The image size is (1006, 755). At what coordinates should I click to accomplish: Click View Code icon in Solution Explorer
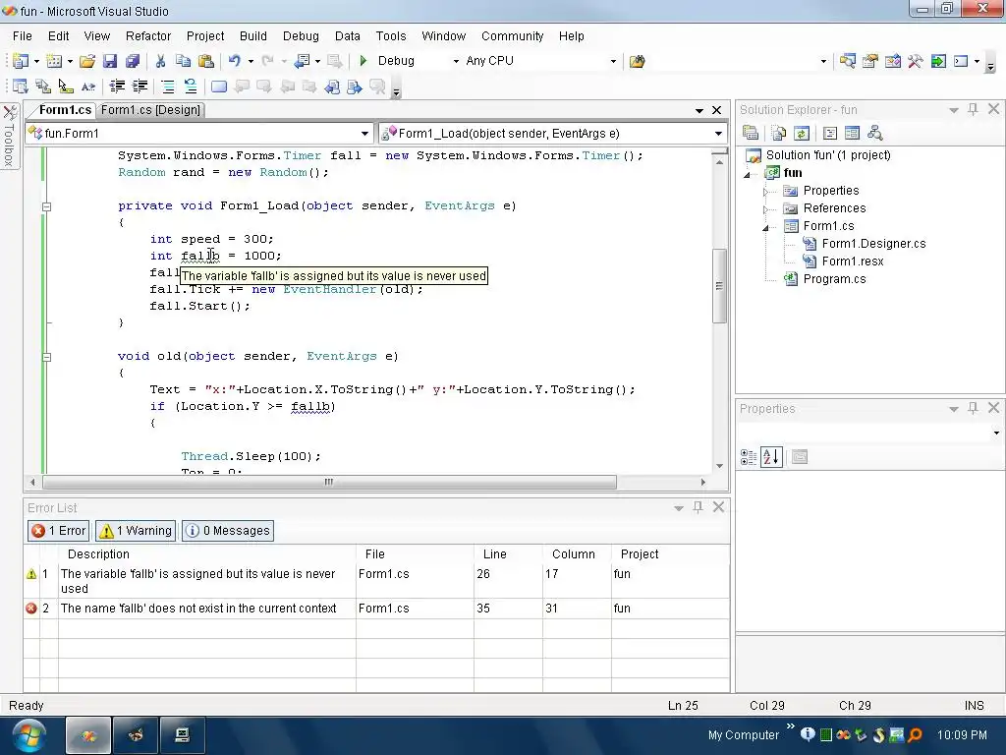829,134
